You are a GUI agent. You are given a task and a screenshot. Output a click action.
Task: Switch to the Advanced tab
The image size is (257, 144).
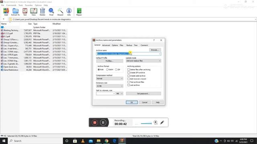106,45
